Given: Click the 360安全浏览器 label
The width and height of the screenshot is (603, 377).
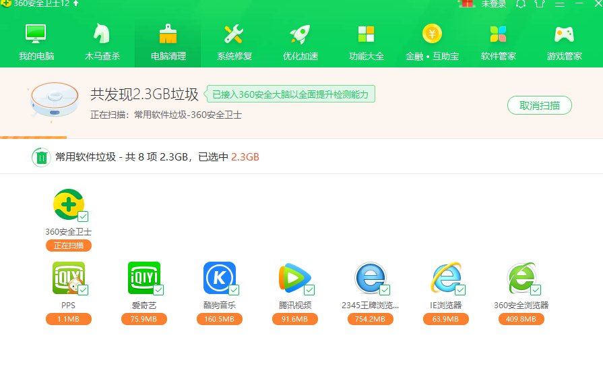Looking at the screenshot, I should [521, 306].
